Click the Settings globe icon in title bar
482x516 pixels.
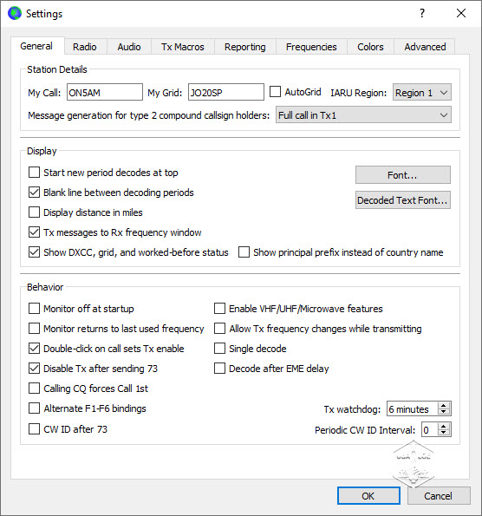[x=15, y=14]
